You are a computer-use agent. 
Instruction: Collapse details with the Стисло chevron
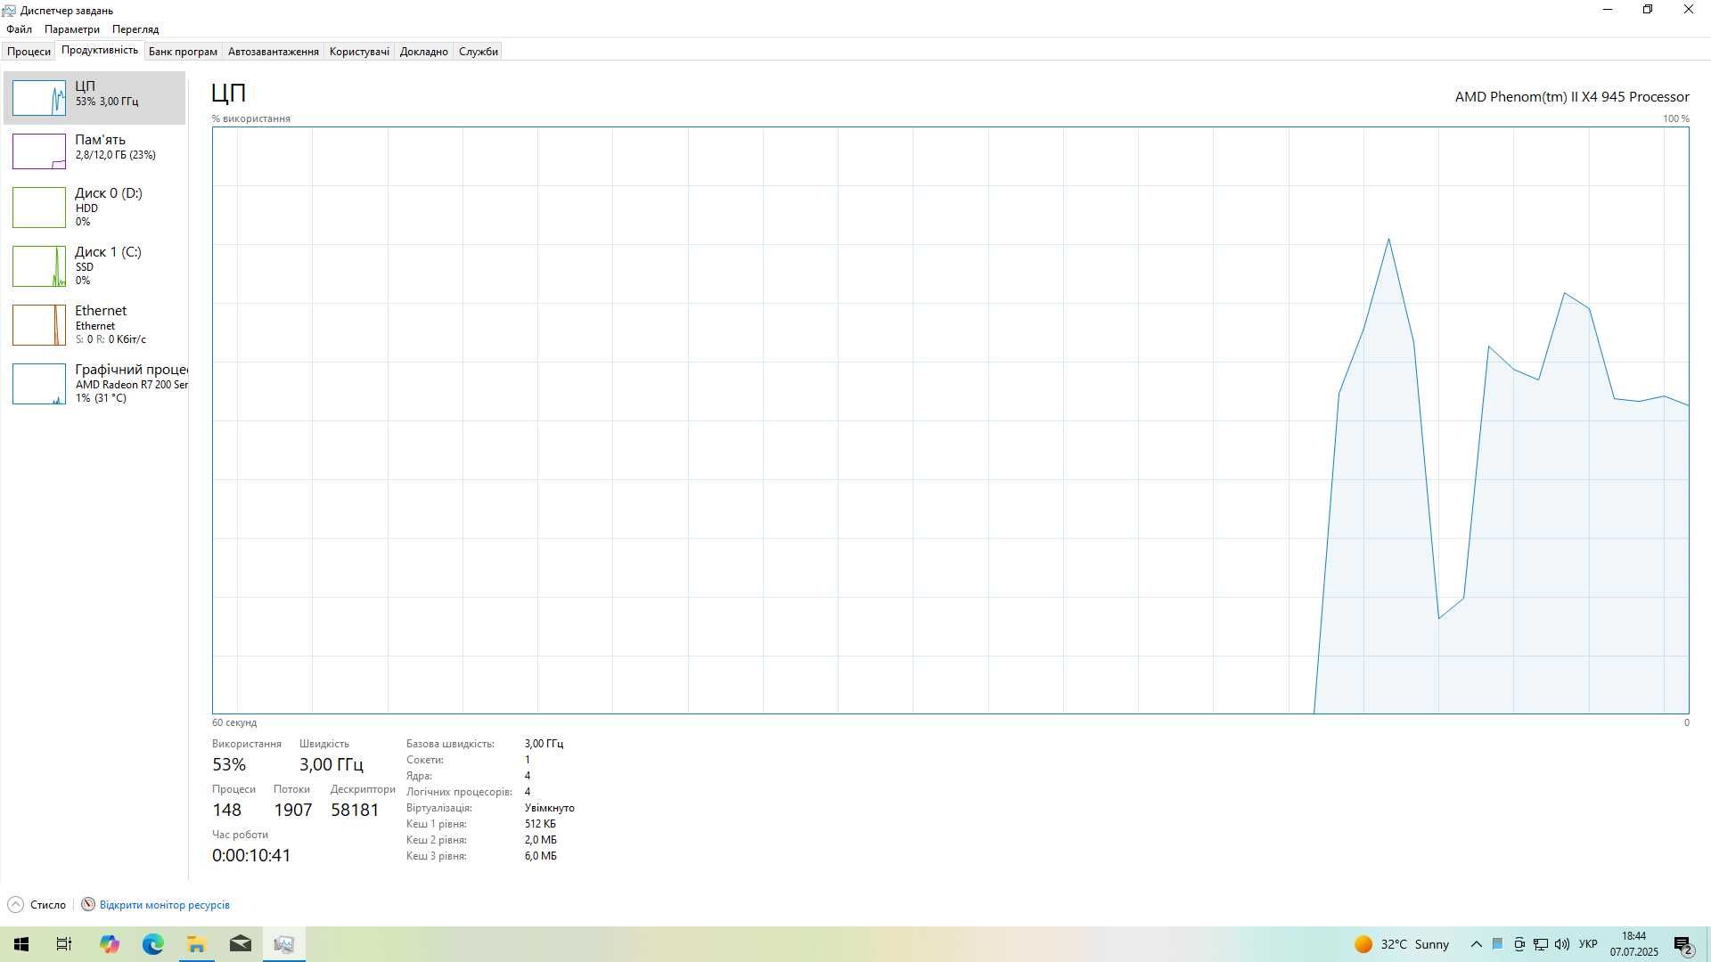coord(15,905)
